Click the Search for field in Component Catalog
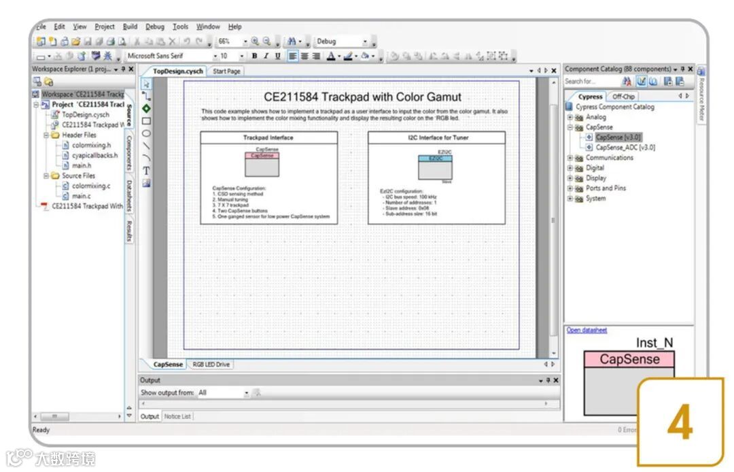 point(591,82)
